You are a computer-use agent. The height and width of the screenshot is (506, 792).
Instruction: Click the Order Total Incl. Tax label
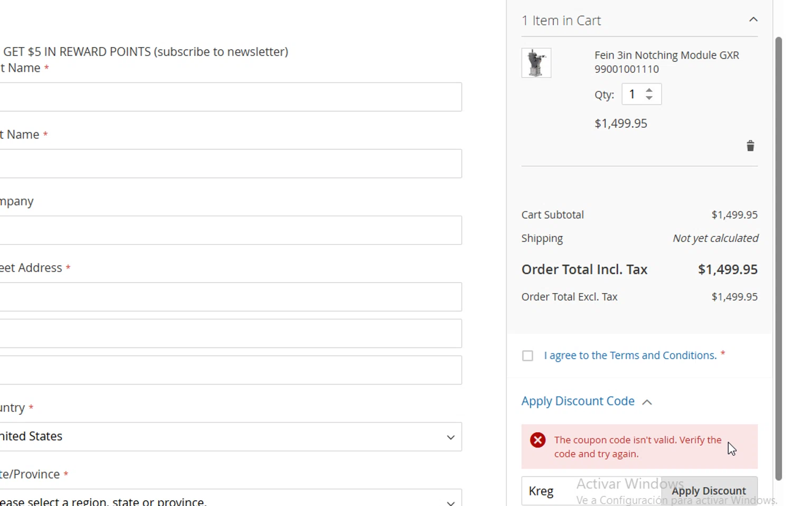click(584, 269)
